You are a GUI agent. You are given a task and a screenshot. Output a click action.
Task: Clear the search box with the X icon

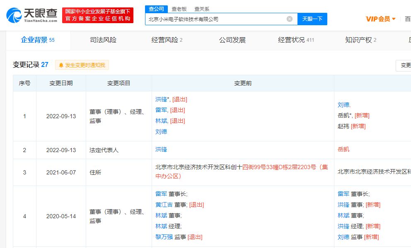pyautogui.click(x=289, y=19)
